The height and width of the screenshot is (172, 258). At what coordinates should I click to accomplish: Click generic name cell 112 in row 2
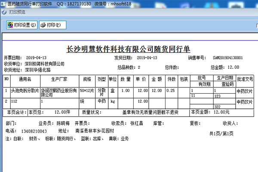(x=14, y=101)
